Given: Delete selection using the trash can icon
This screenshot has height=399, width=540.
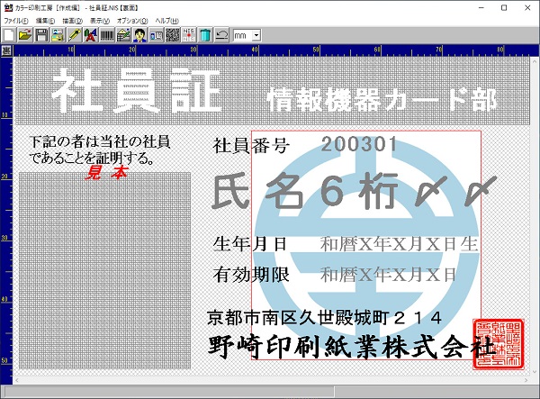Looking at the screenshot, I should [x=205, y=35].
